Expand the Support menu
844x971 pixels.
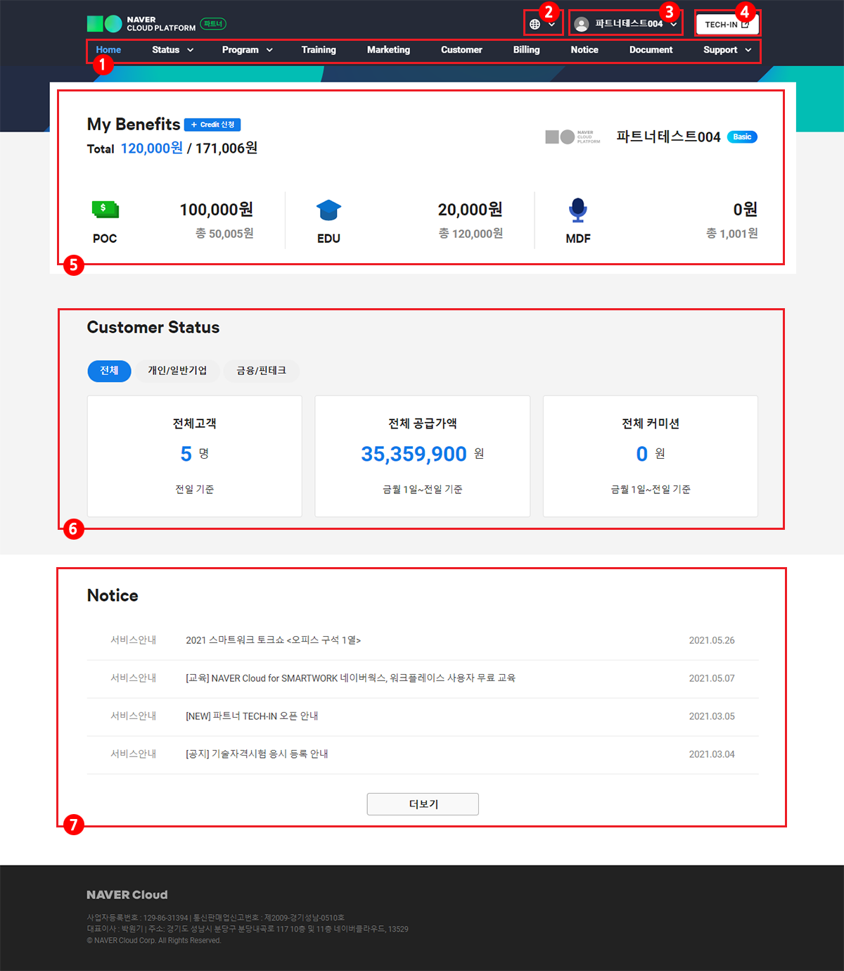(728, 50)
